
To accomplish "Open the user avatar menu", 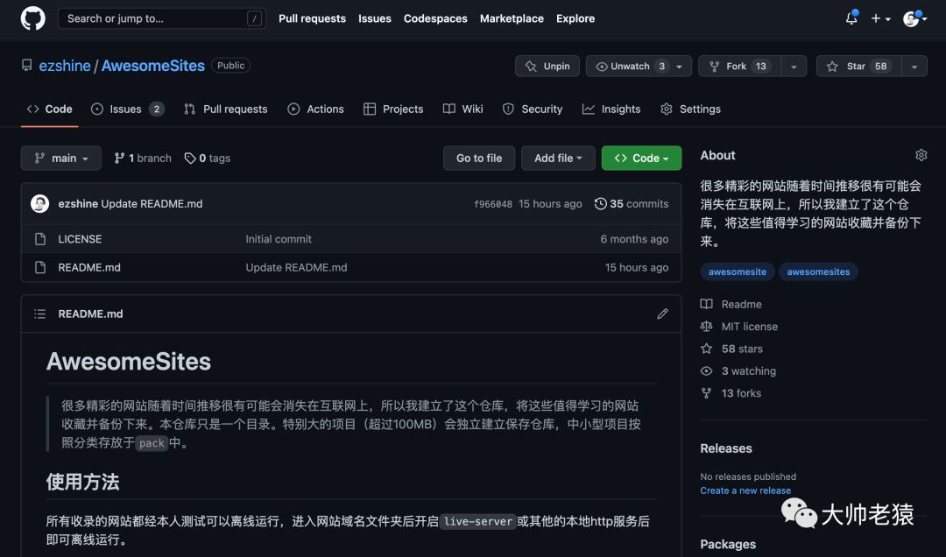I will point(914,18).
